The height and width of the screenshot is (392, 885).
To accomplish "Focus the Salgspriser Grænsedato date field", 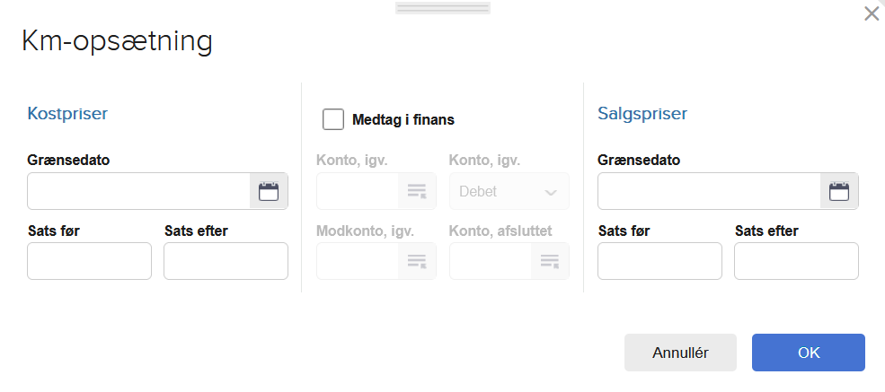I will (709, 191).
